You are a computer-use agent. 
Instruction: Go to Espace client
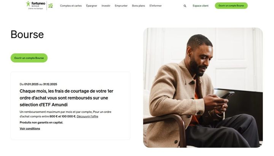[201, 6]
